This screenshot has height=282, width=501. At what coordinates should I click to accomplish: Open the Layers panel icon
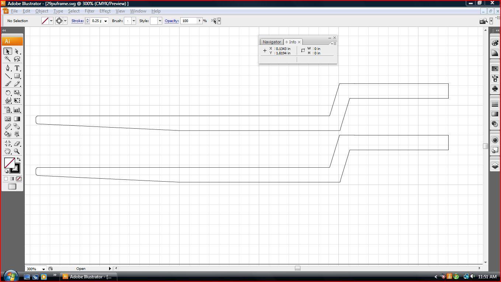point(495,166)
